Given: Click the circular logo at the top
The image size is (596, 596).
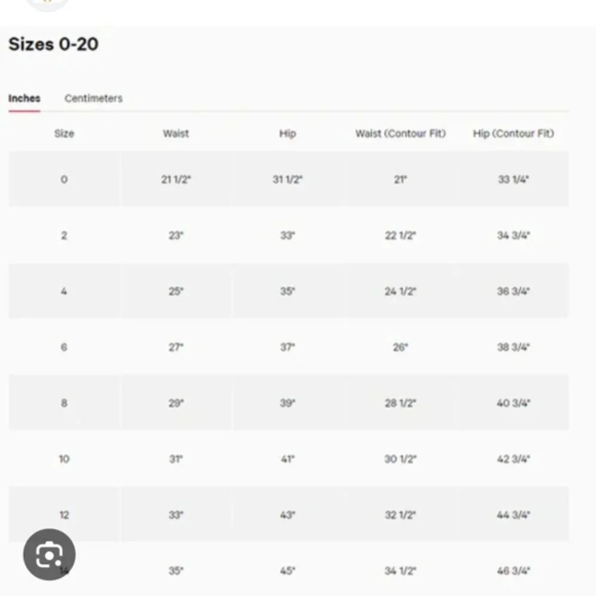Looking at the screenshot, I should (x=48, y=3).
